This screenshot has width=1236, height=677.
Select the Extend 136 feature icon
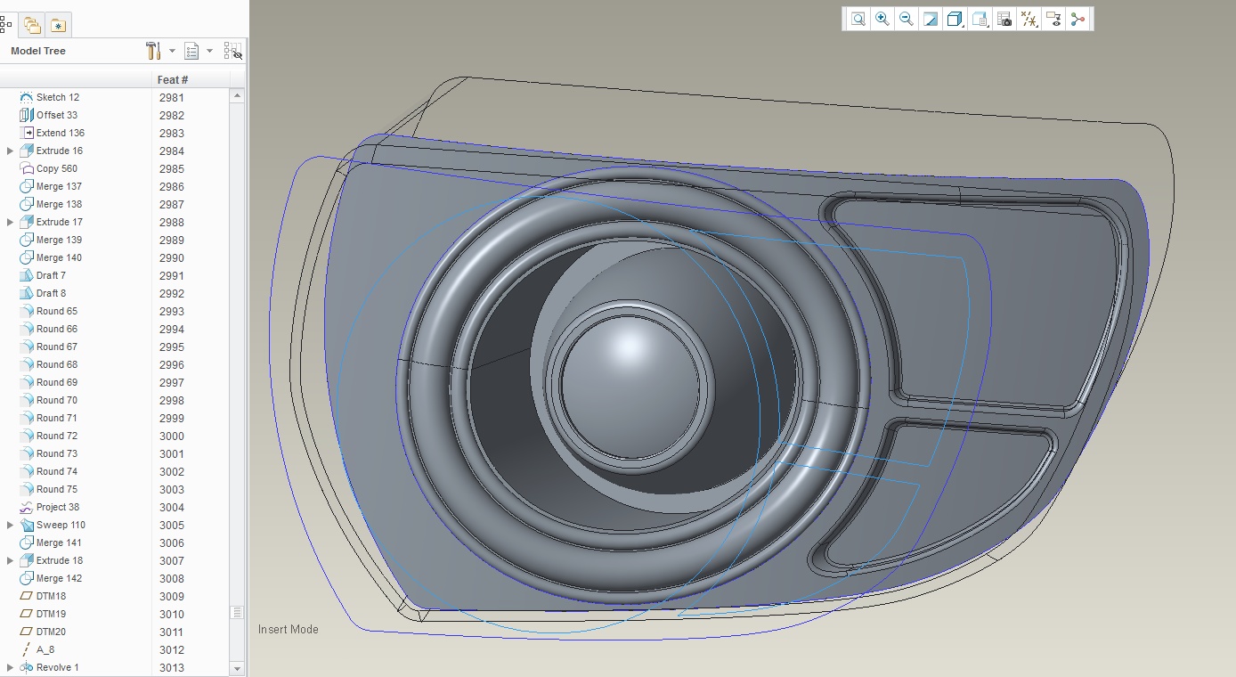26,133
